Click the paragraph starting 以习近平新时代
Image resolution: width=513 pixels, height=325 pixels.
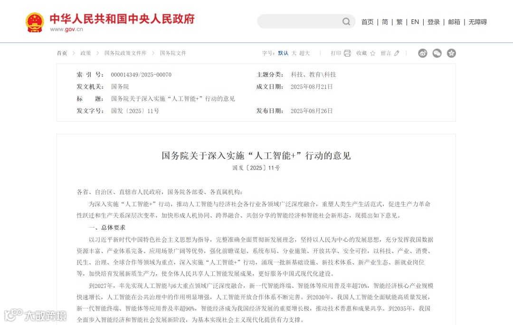[255, 257]
